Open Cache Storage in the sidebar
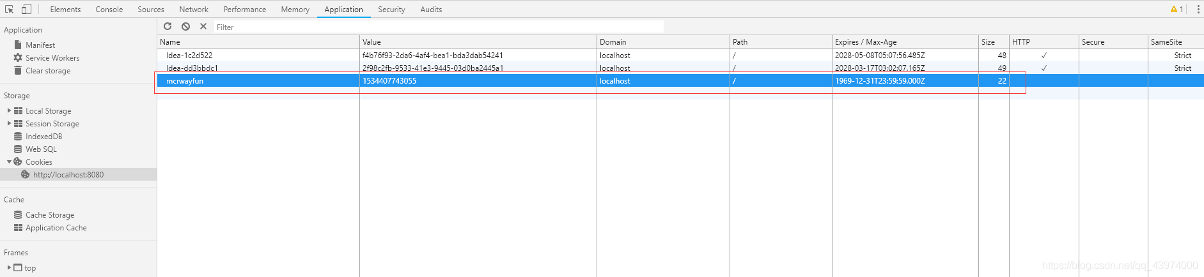Screen dimensions: 1204x277 pos(50,214)
